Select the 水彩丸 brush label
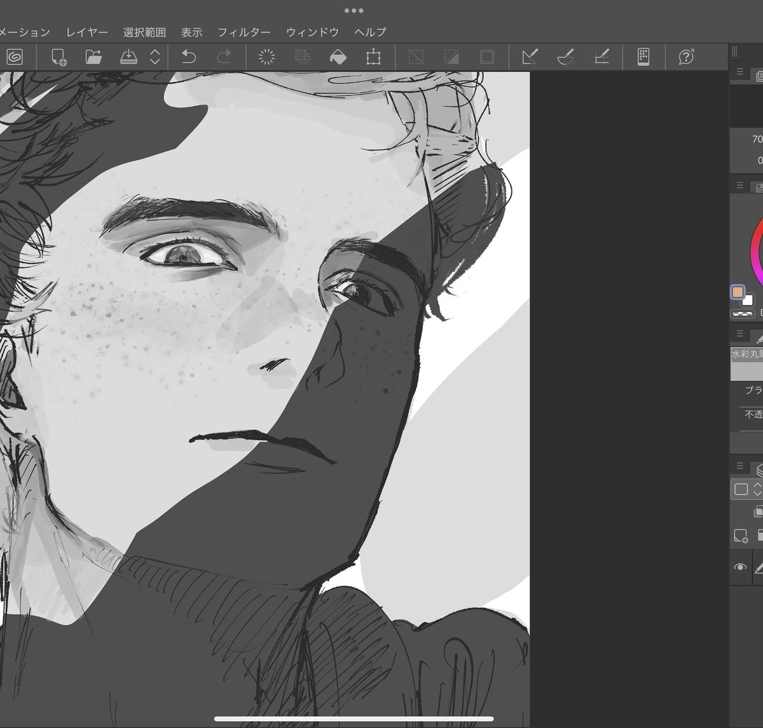763x728 pixels. [747, 354]
